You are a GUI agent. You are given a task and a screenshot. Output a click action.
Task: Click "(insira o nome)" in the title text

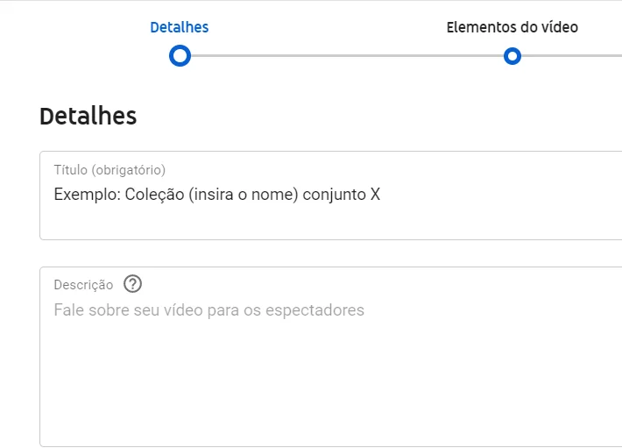[244, 195]
